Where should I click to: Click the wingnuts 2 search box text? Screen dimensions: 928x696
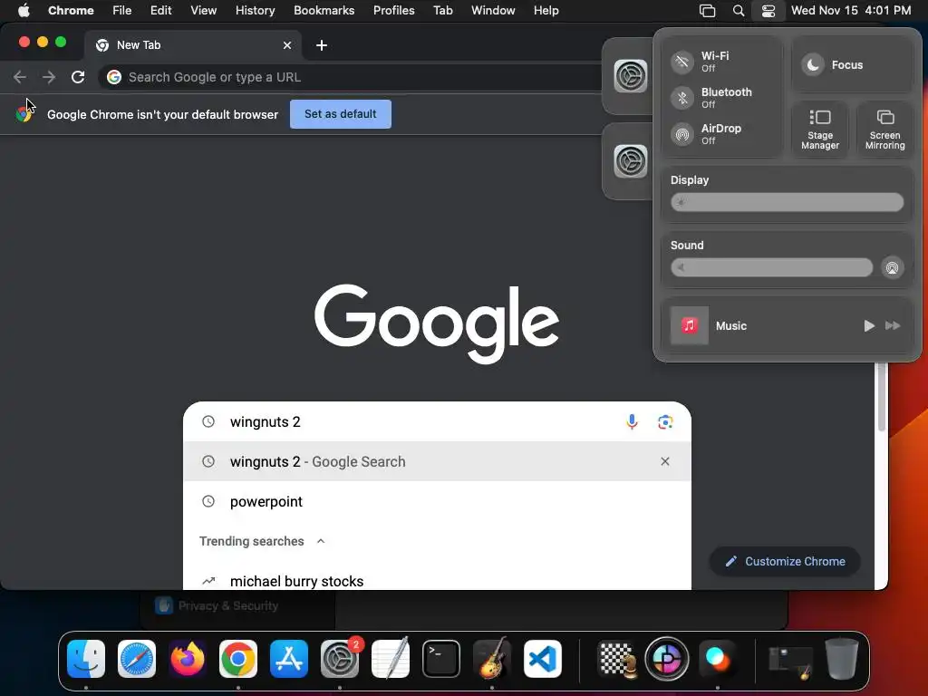266,422
